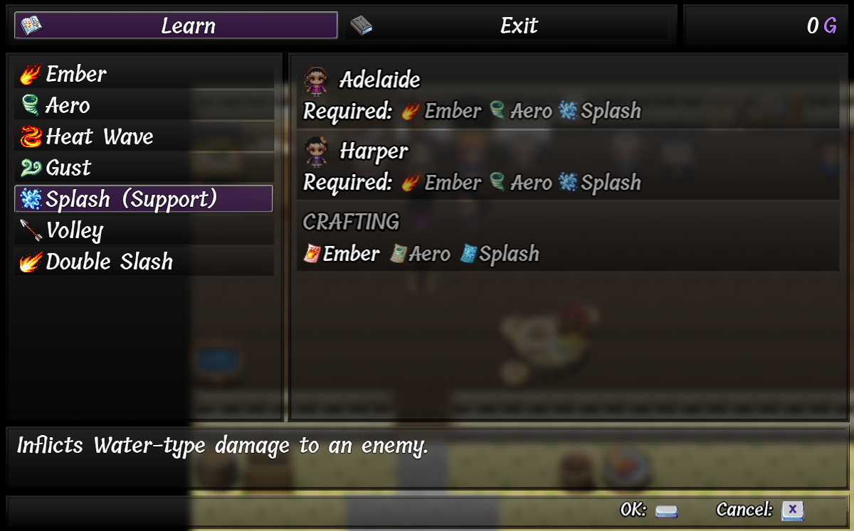Click the Aero tornado icon in list
854x531 pixels.
pyautogui.click(x=30, y=105)
